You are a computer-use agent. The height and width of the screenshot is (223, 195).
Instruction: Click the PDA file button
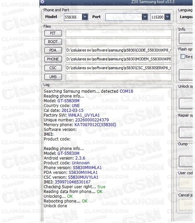click(53, 50)
